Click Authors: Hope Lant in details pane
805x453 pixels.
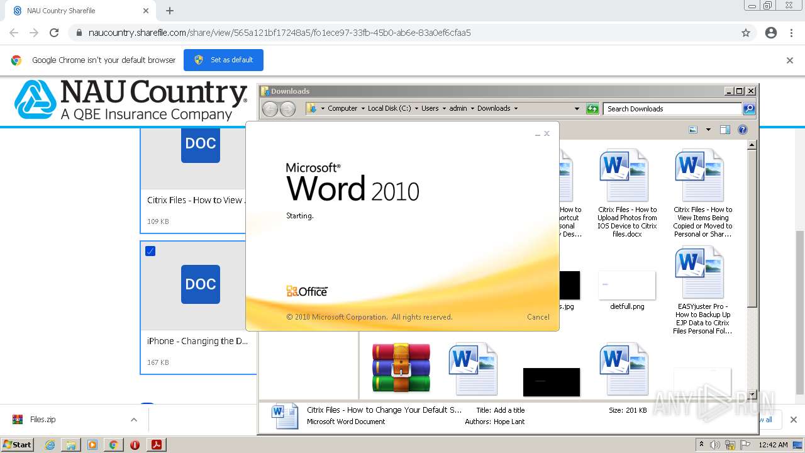coord(494,422)
